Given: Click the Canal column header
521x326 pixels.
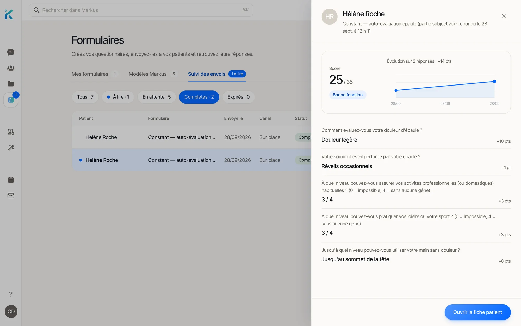Looking at the screenshot, I should (x=265, y=118).
